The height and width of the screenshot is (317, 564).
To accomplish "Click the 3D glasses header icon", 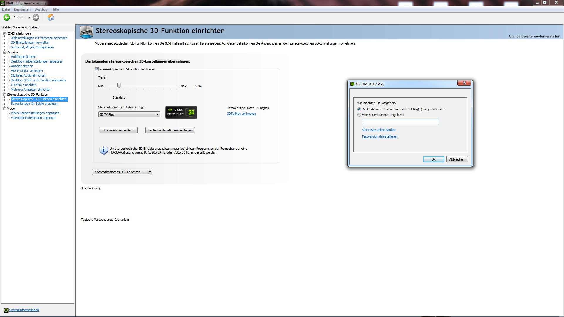I will pos(86,32).
